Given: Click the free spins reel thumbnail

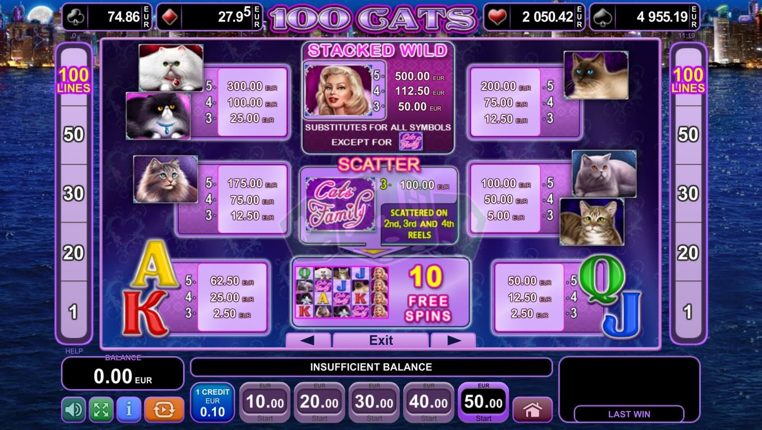Looking at the screenshot, I should point(341,292).
